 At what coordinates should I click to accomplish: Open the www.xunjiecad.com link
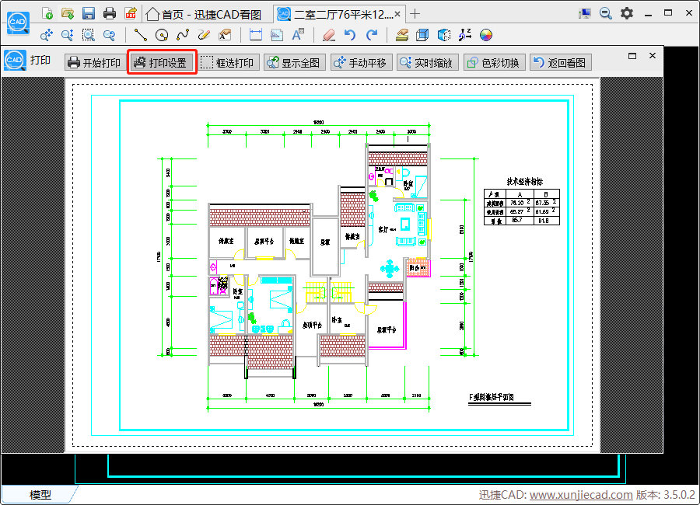pos(581,495)
